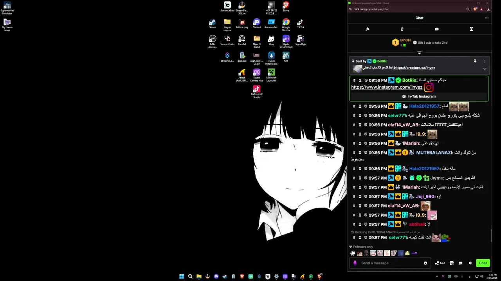
Task: Open File Explorer from the taskbar
Action: (199, 277)
